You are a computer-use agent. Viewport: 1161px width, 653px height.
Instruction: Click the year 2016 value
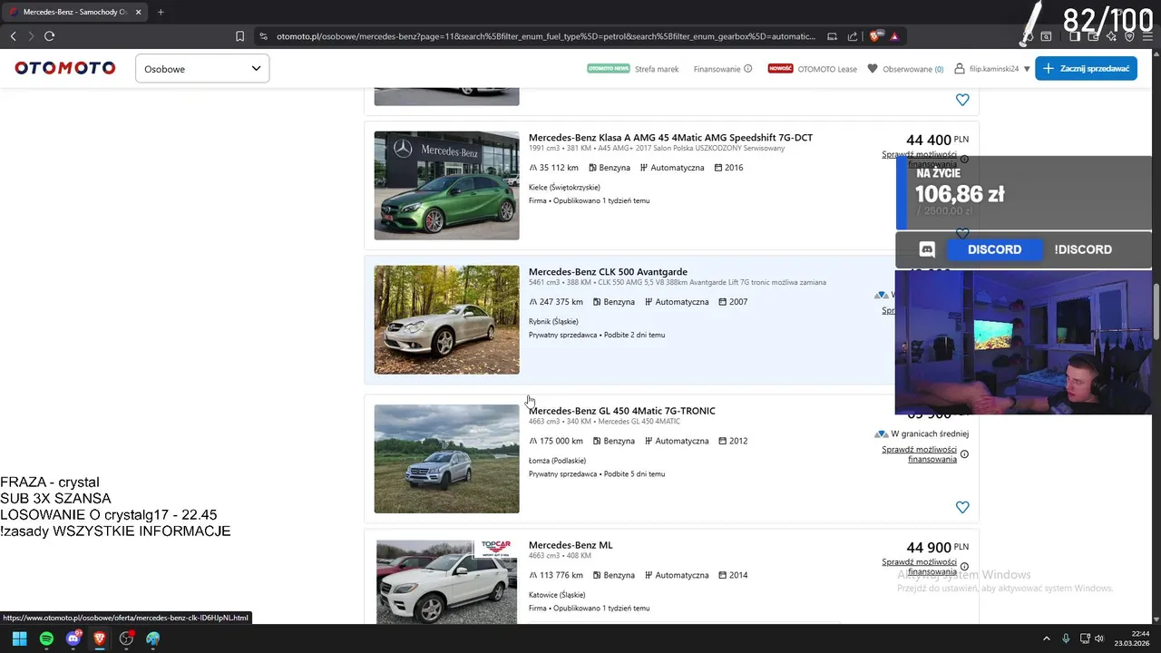click(734, 168)
